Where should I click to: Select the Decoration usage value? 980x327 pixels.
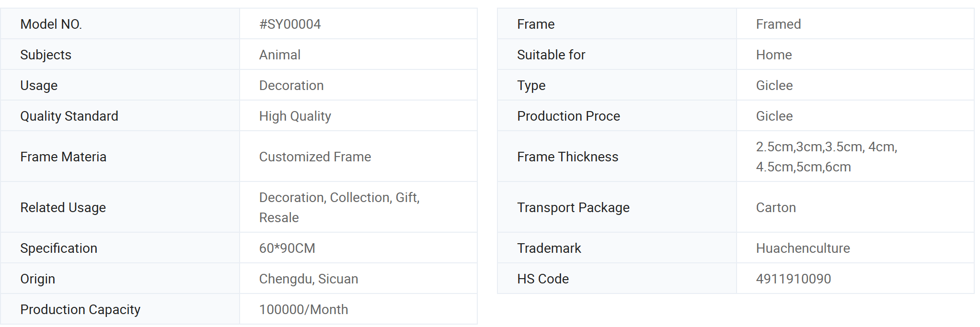[291, 85]
